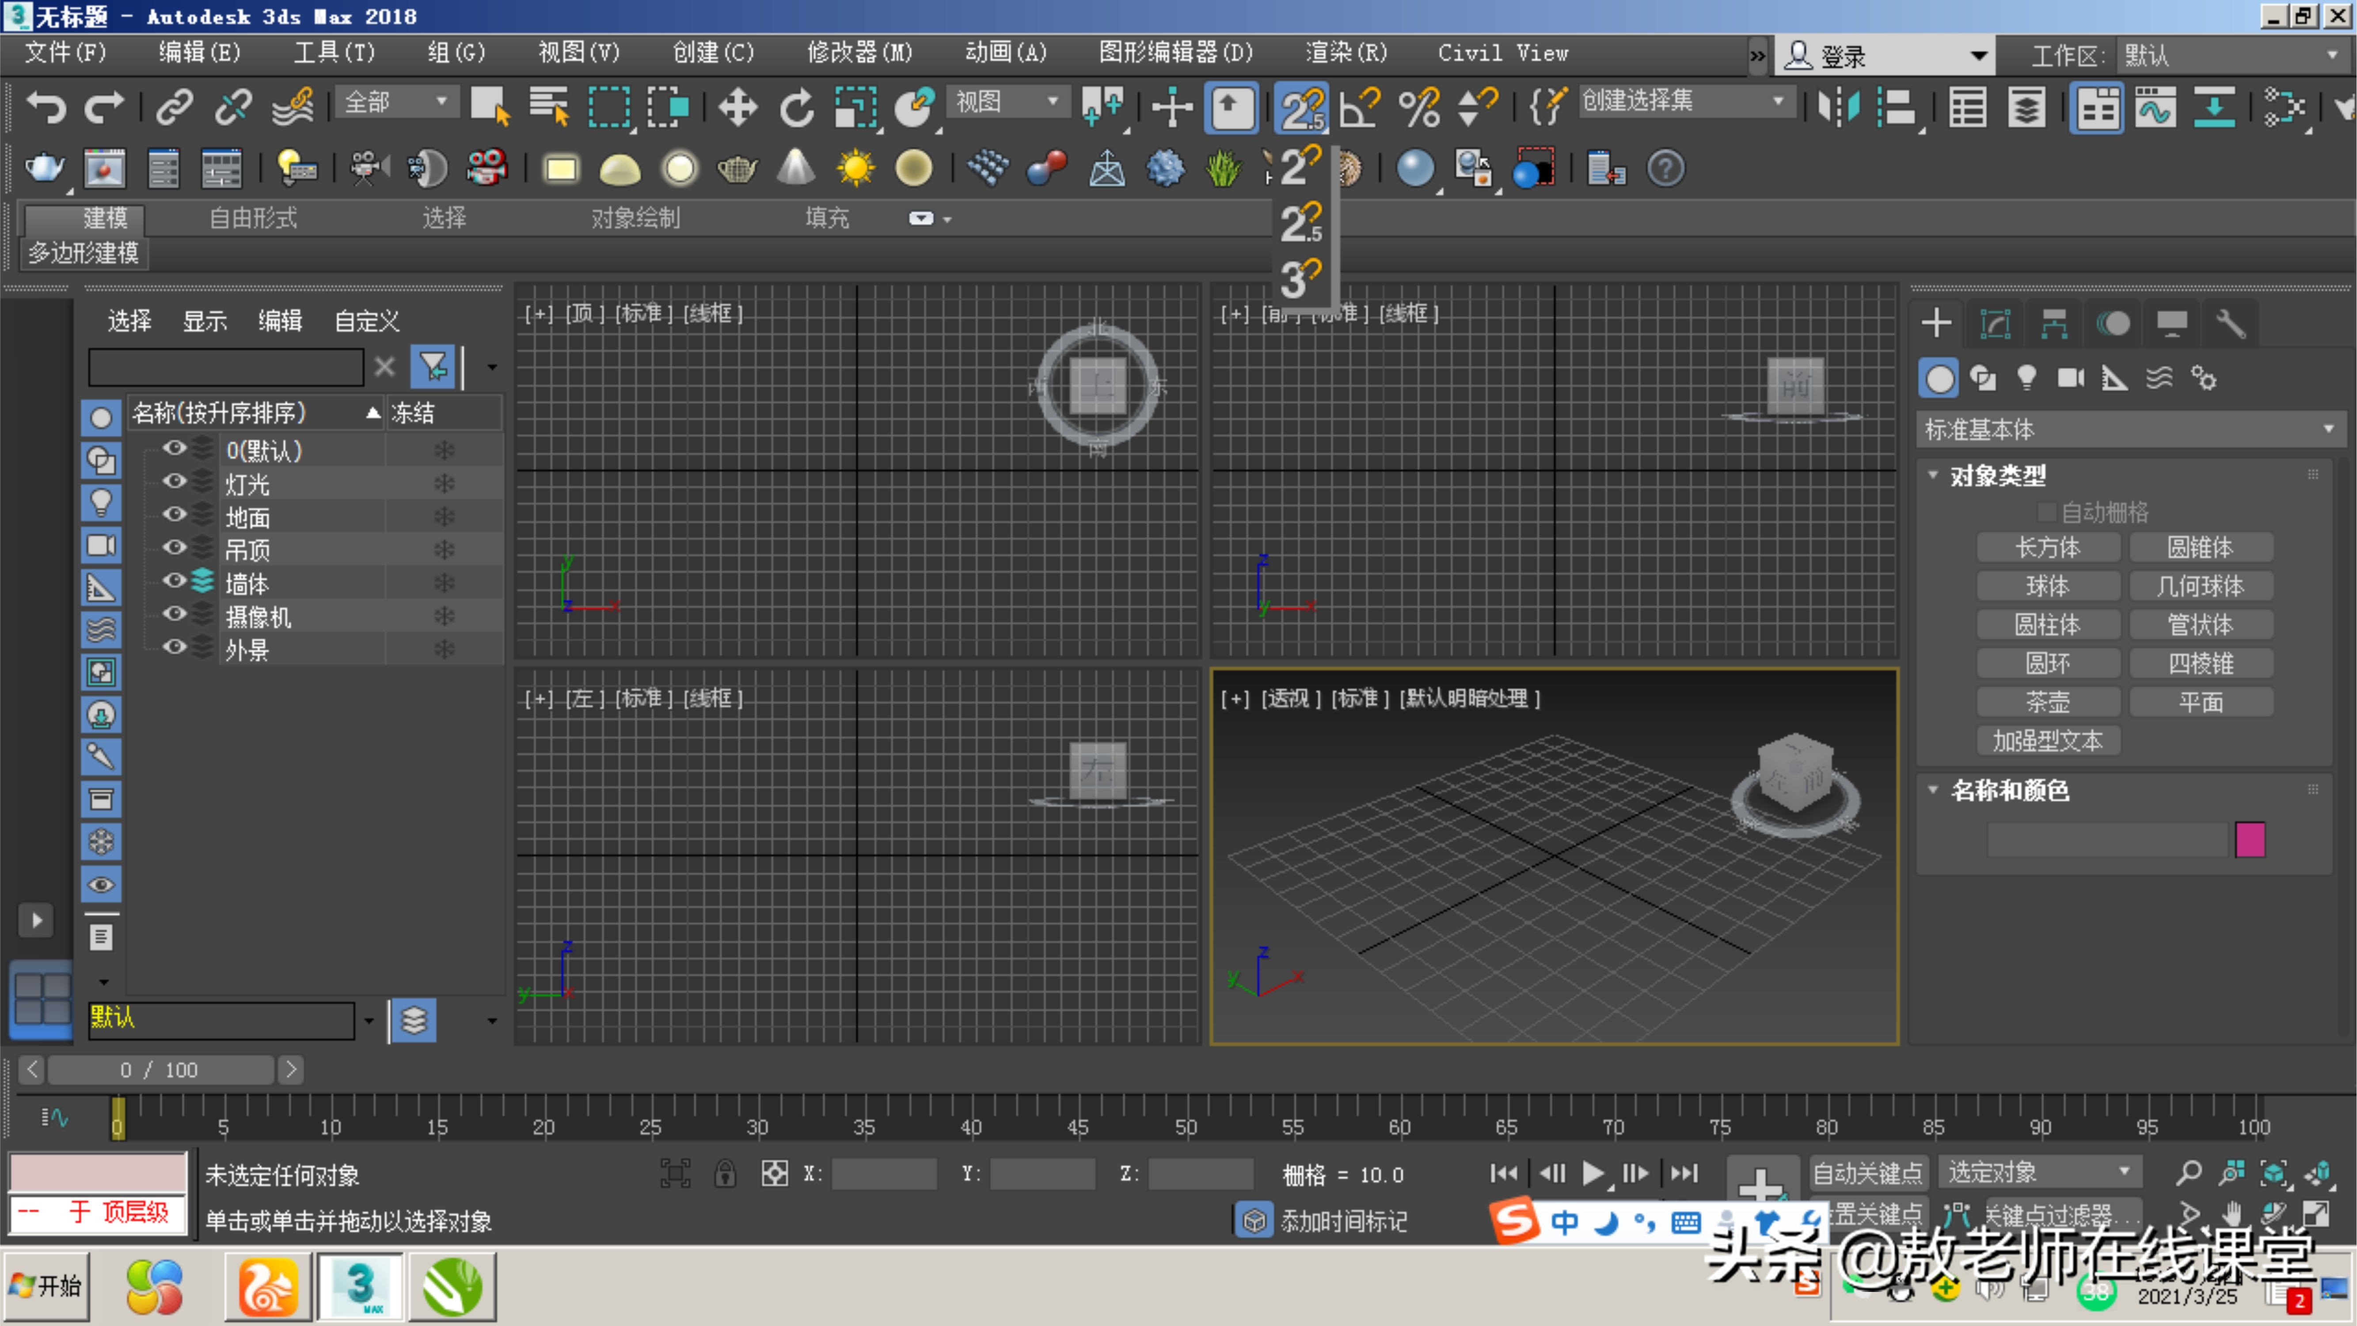
Task: Enable the 自动栅格 checkbox
Action: coord(2047,511)
